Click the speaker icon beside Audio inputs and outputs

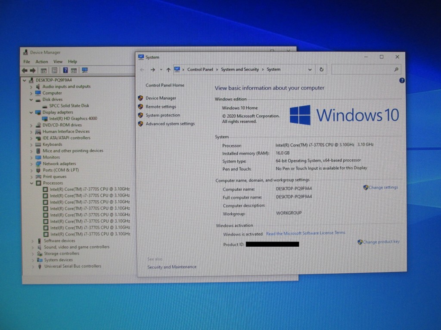tap(38, 86)
